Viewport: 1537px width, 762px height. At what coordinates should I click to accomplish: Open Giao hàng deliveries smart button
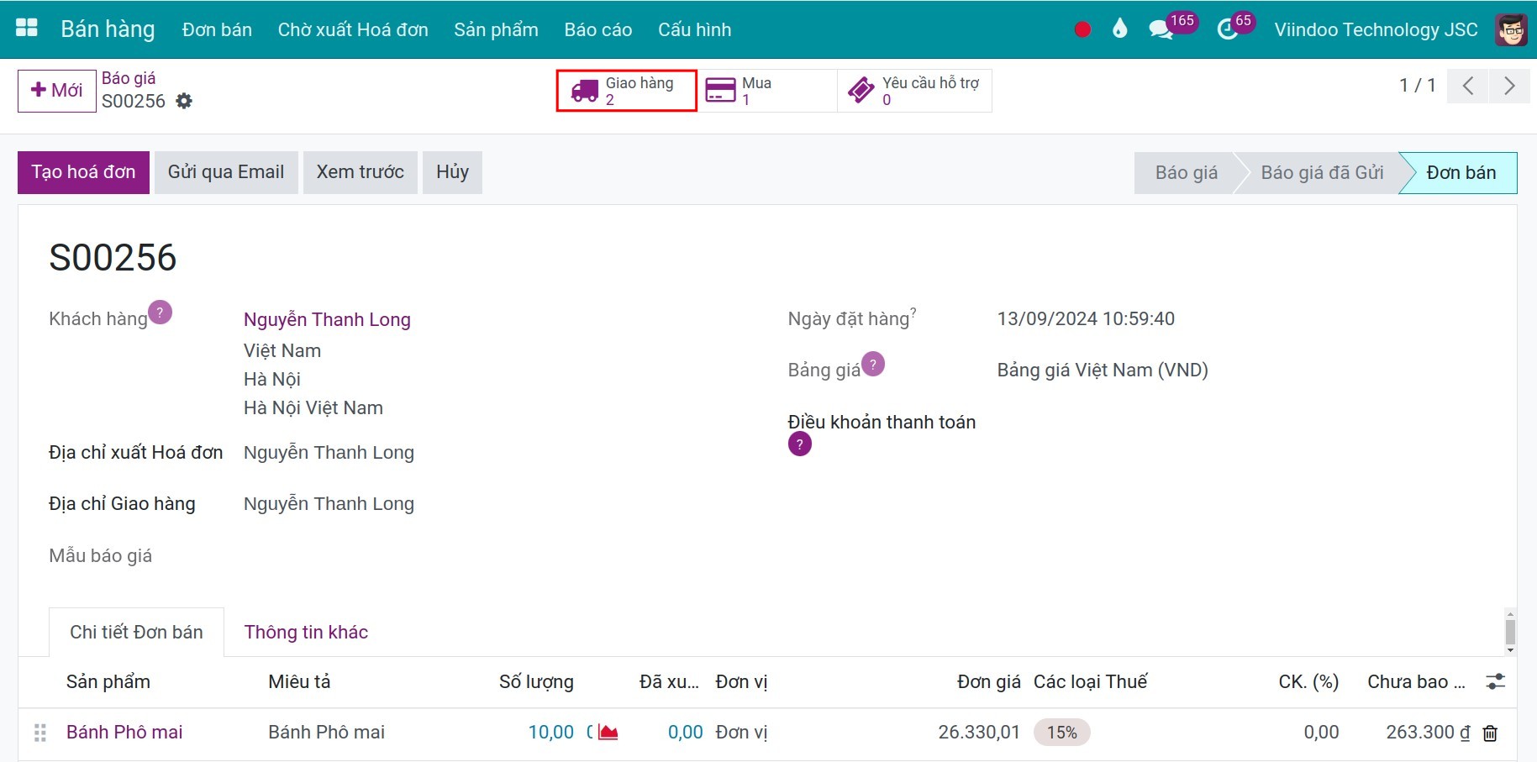(x=626, y=91)
